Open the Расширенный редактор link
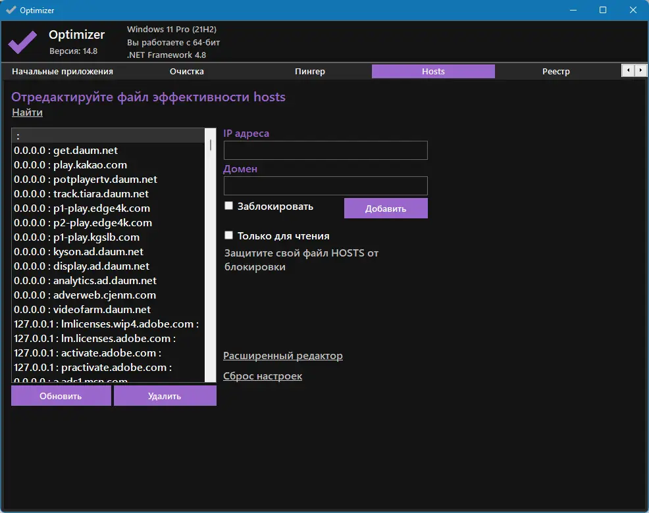Screen dimensions: 649x513 click(282, 355)
